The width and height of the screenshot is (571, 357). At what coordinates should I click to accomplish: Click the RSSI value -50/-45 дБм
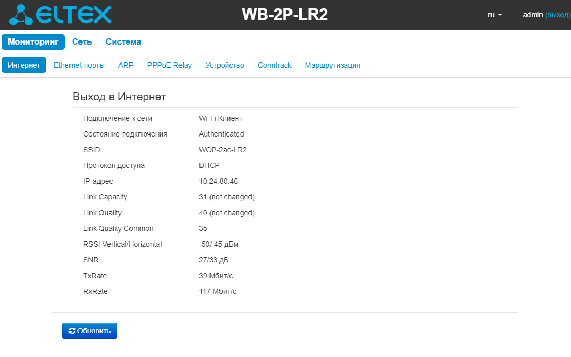[x=218, y=245]
